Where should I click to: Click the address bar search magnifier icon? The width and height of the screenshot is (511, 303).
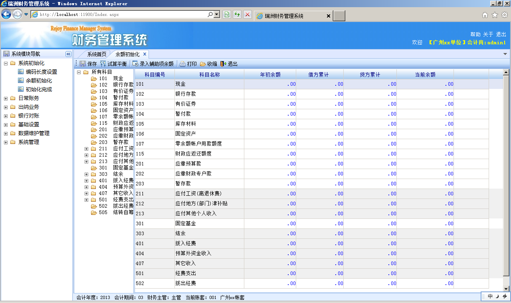coord(210,14)
